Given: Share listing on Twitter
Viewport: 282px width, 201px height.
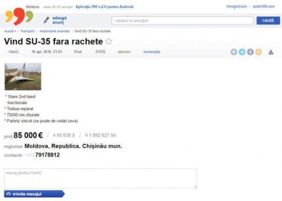Looking at the screenshot, I should click(x=242, y=52).
